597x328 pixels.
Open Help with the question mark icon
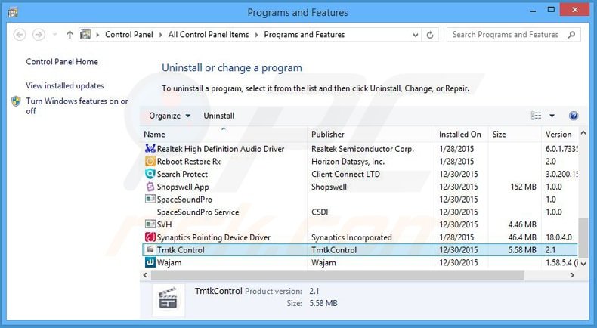point(574,116)
